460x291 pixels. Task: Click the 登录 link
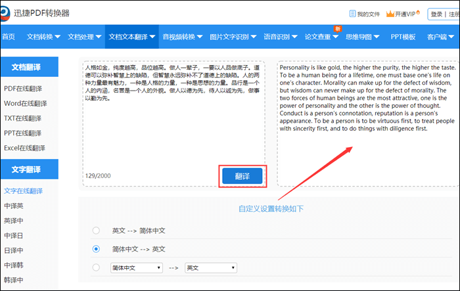[x=436, y=14]
